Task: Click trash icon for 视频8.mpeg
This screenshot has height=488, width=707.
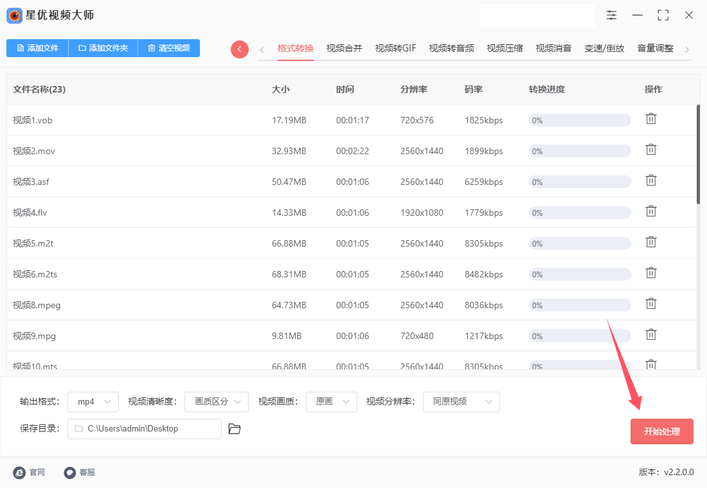Action: tap(650, 304)
